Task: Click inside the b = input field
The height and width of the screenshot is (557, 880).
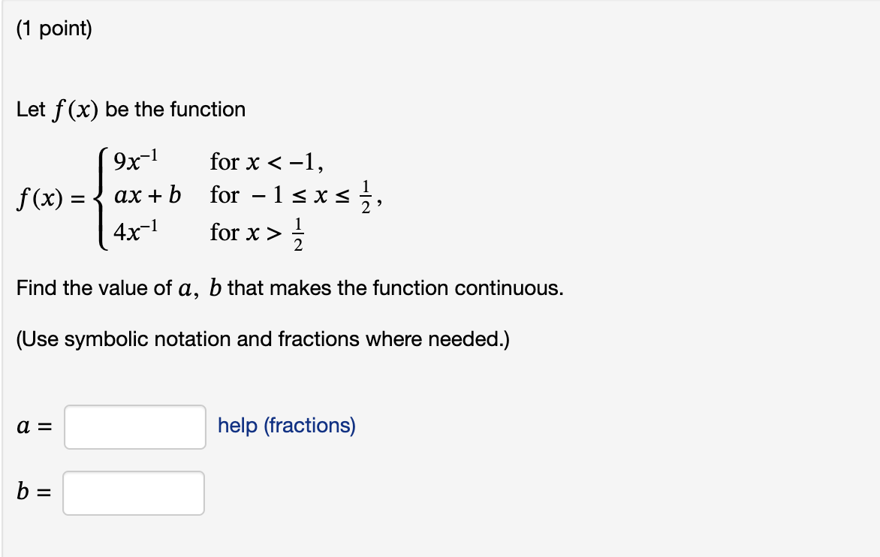Action: tap(134, 493)
